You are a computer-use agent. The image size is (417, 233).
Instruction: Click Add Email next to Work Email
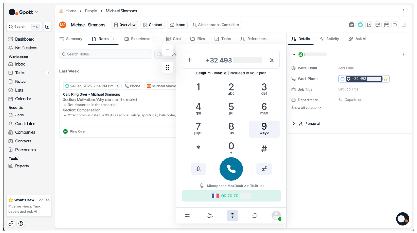[346, 68]
